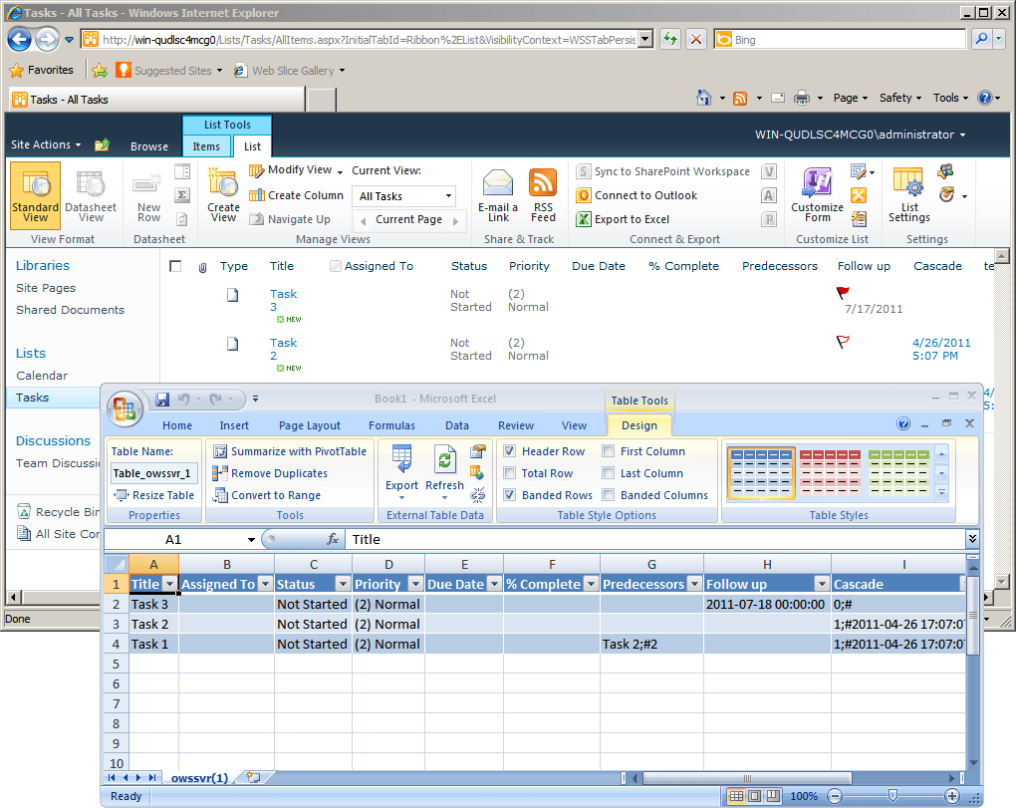Click Sync to SharePoint Workspace
Viewport: 1016px width, 808px height.
click(x=662, y=171)
